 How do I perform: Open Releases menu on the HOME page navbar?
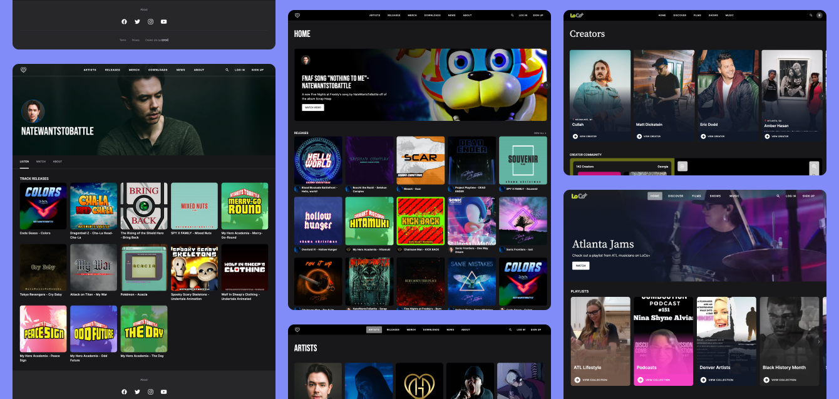point(394,15)
